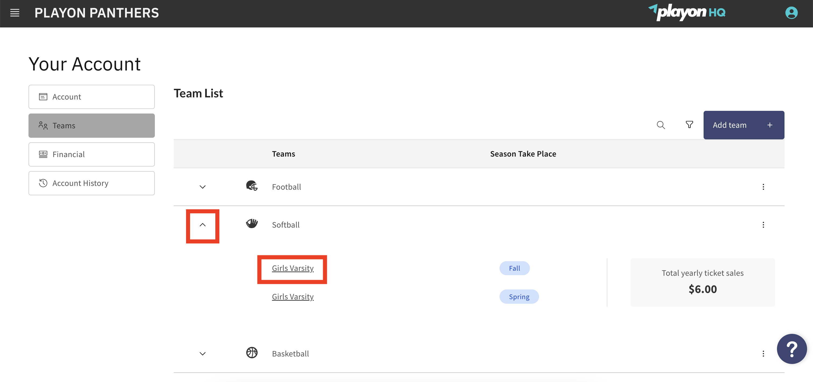
Task: Click the Spring season tag
Action: pos(519,297)
